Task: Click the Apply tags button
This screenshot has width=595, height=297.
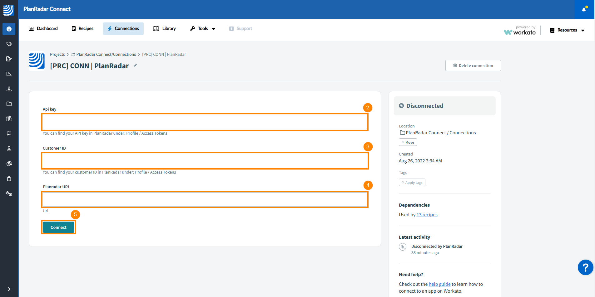Action: tap(412, 183)
